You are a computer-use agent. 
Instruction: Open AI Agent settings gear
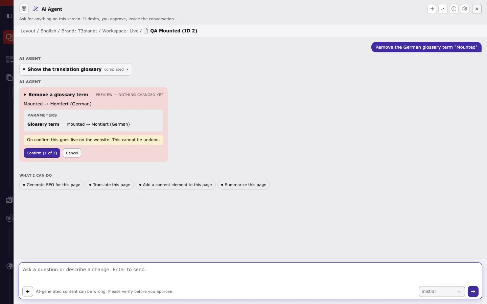[x=465, y=9]
